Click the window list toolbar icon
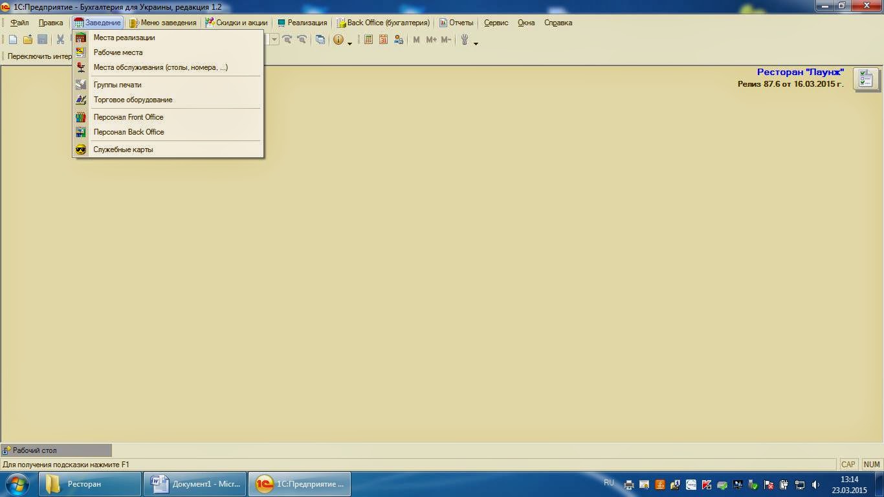This screenshot has width=884, height=497. pyautogui.click(x=320, y=39)
